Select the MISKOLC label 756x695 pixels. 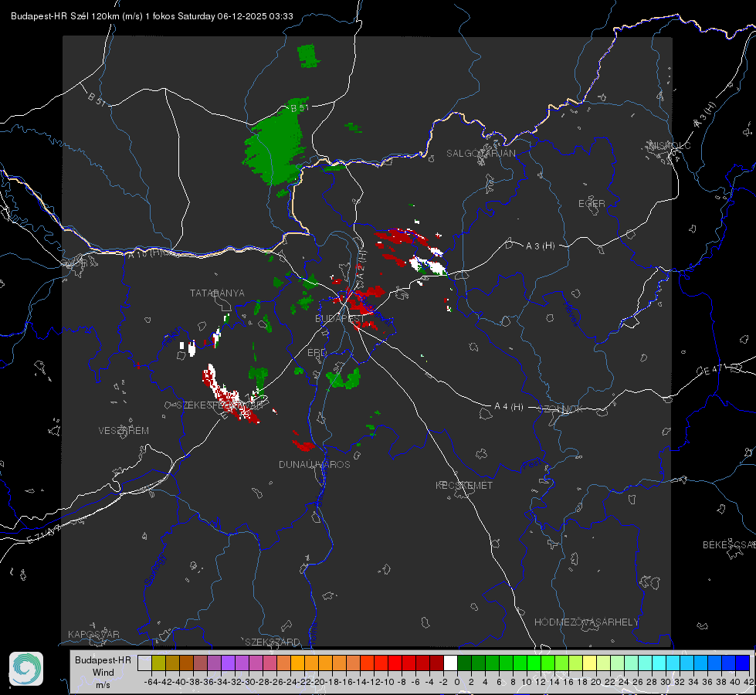[x=670, y=145]
